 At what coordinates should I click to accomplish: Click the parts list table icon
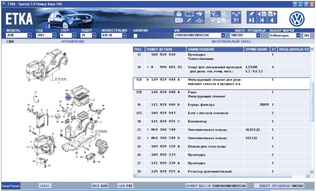click(x=179, y=20)
